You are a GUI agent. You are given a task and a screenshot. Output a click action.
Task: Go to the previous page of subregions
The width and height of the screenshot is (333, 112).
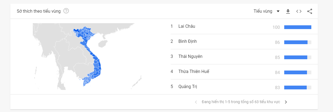(x=196, y=102)
